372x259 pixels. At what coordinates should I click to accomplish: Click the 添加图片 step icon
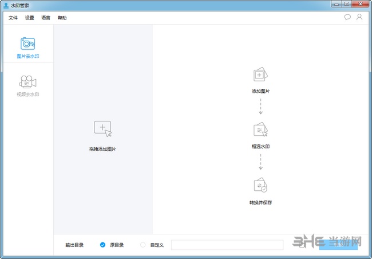tap(260, 74)
